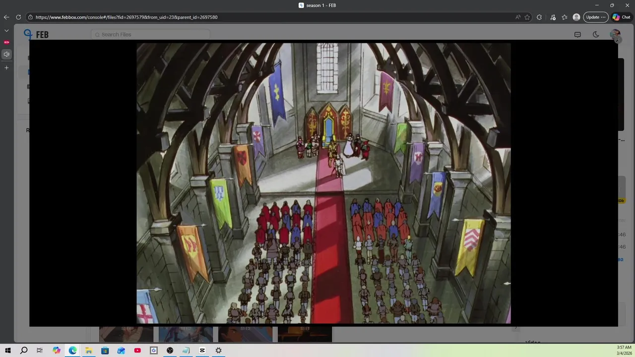Expand vertical tabs list chevron

coord(6,31)
